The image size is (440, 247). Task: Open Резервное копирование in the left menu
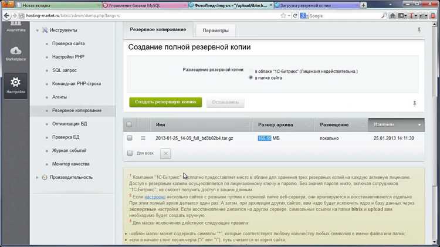coord(77,110)
